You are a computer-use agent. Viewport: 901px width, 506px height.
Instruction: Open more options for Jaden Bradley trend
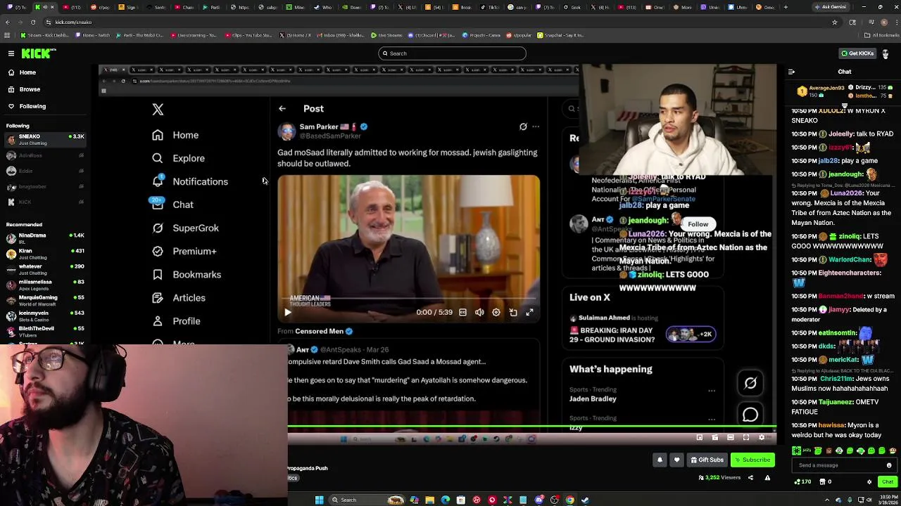coord(712,391)
